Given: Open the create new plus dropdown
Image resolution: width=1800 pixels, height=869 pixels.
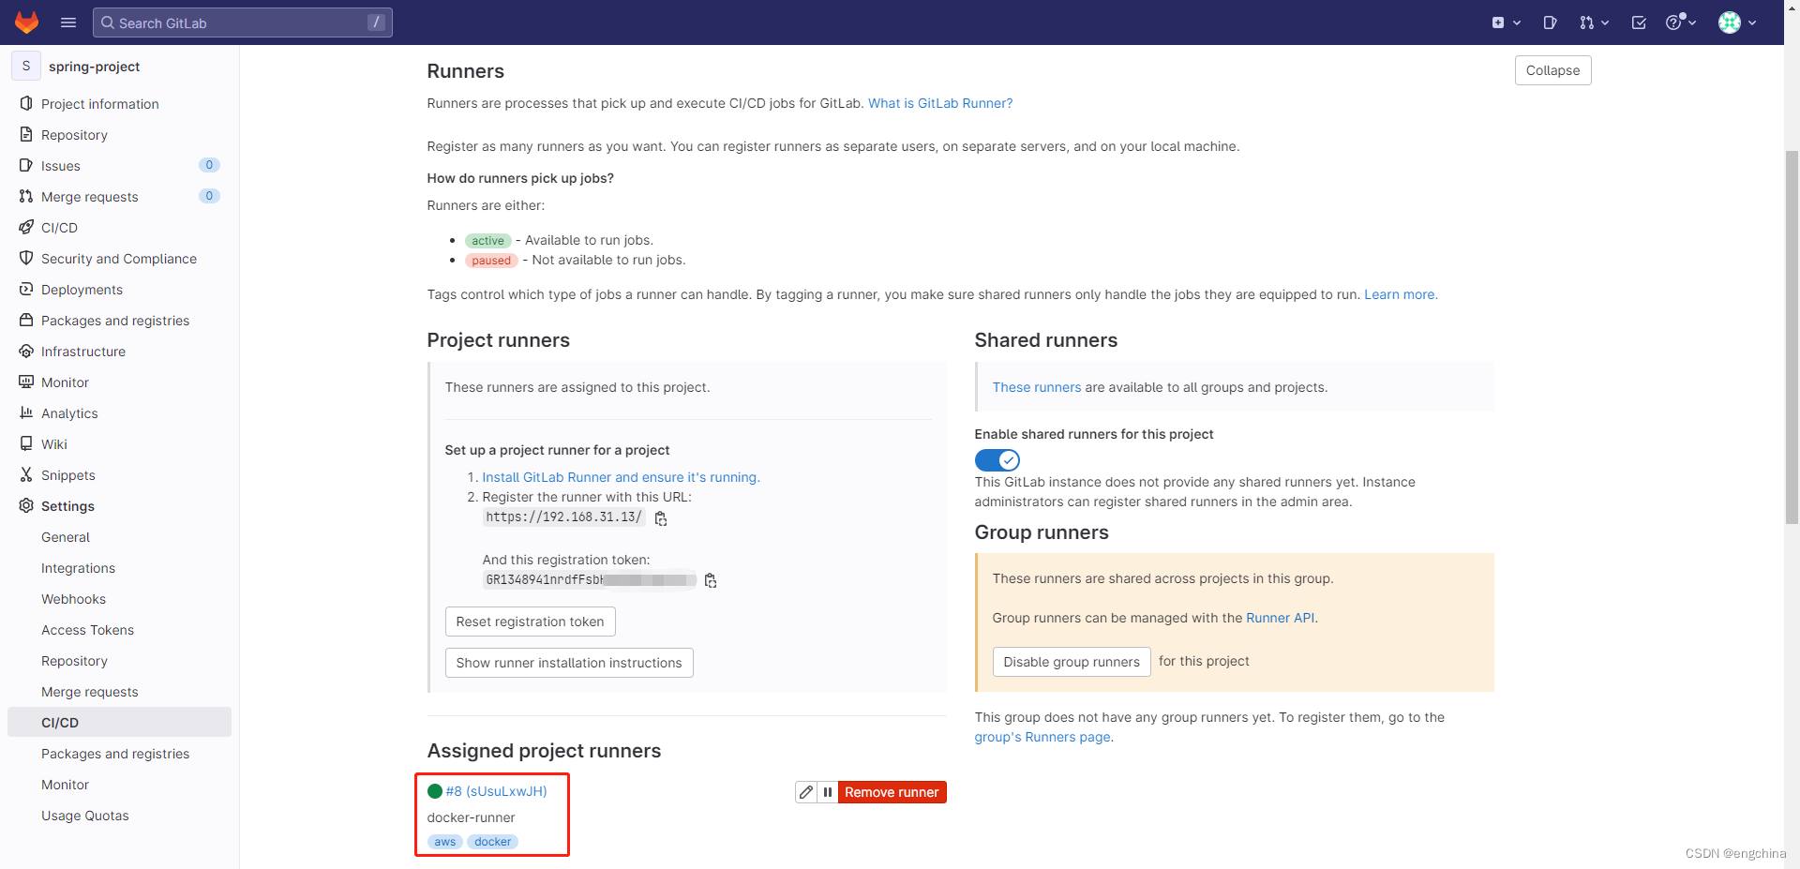Looking at the screenshot, I should coord(1506,22).
